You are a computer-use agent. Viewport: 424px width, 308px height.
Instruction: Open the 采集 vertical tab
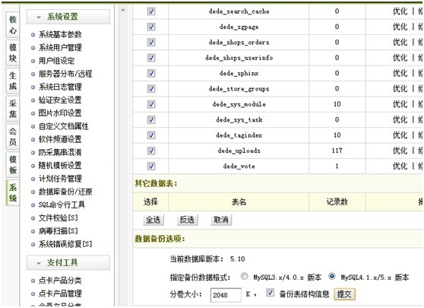[13, 109]
